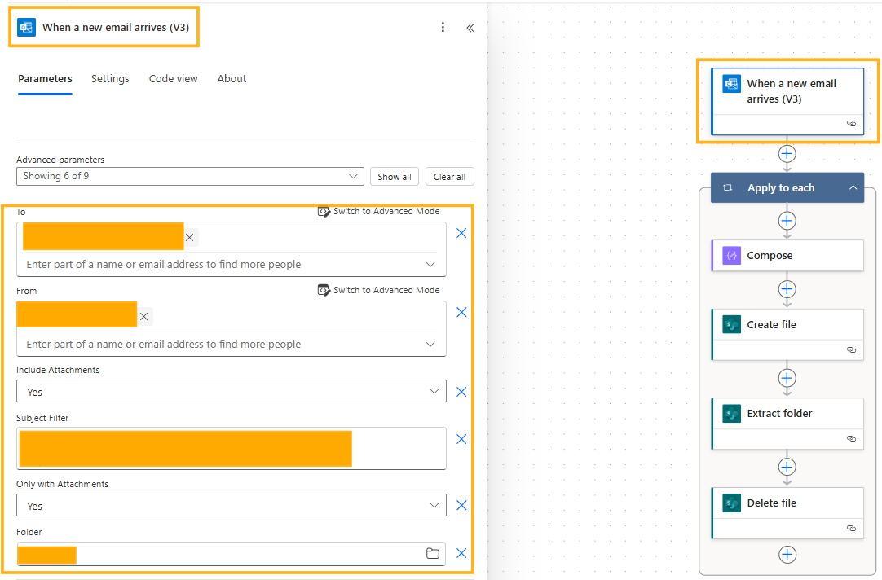Insert step between Compose and Create file
The image size is (882, 580).
click(787, 289)
